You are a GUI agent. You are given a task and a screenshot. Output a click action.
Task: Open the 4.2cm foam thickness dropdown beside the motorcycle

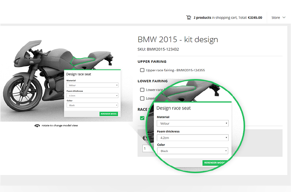click(x=93, y=96)
